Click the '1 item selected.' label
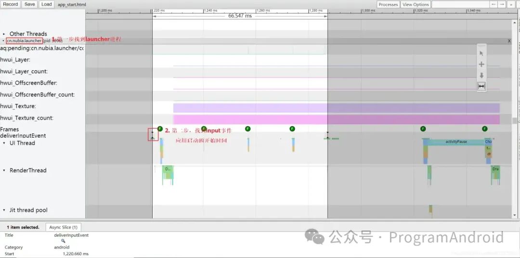This screenshot has width=520, height=258. point(23,227)
